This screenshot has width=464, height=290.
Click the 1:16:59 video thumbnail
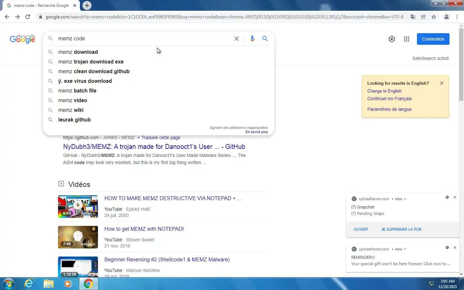coord(78,267)
